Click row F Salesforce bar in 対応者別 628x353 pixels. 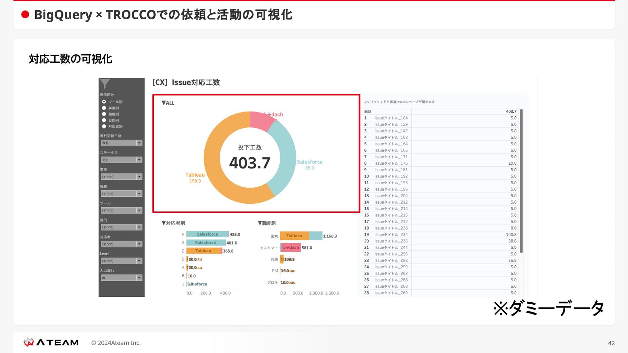tap(207, 234)
